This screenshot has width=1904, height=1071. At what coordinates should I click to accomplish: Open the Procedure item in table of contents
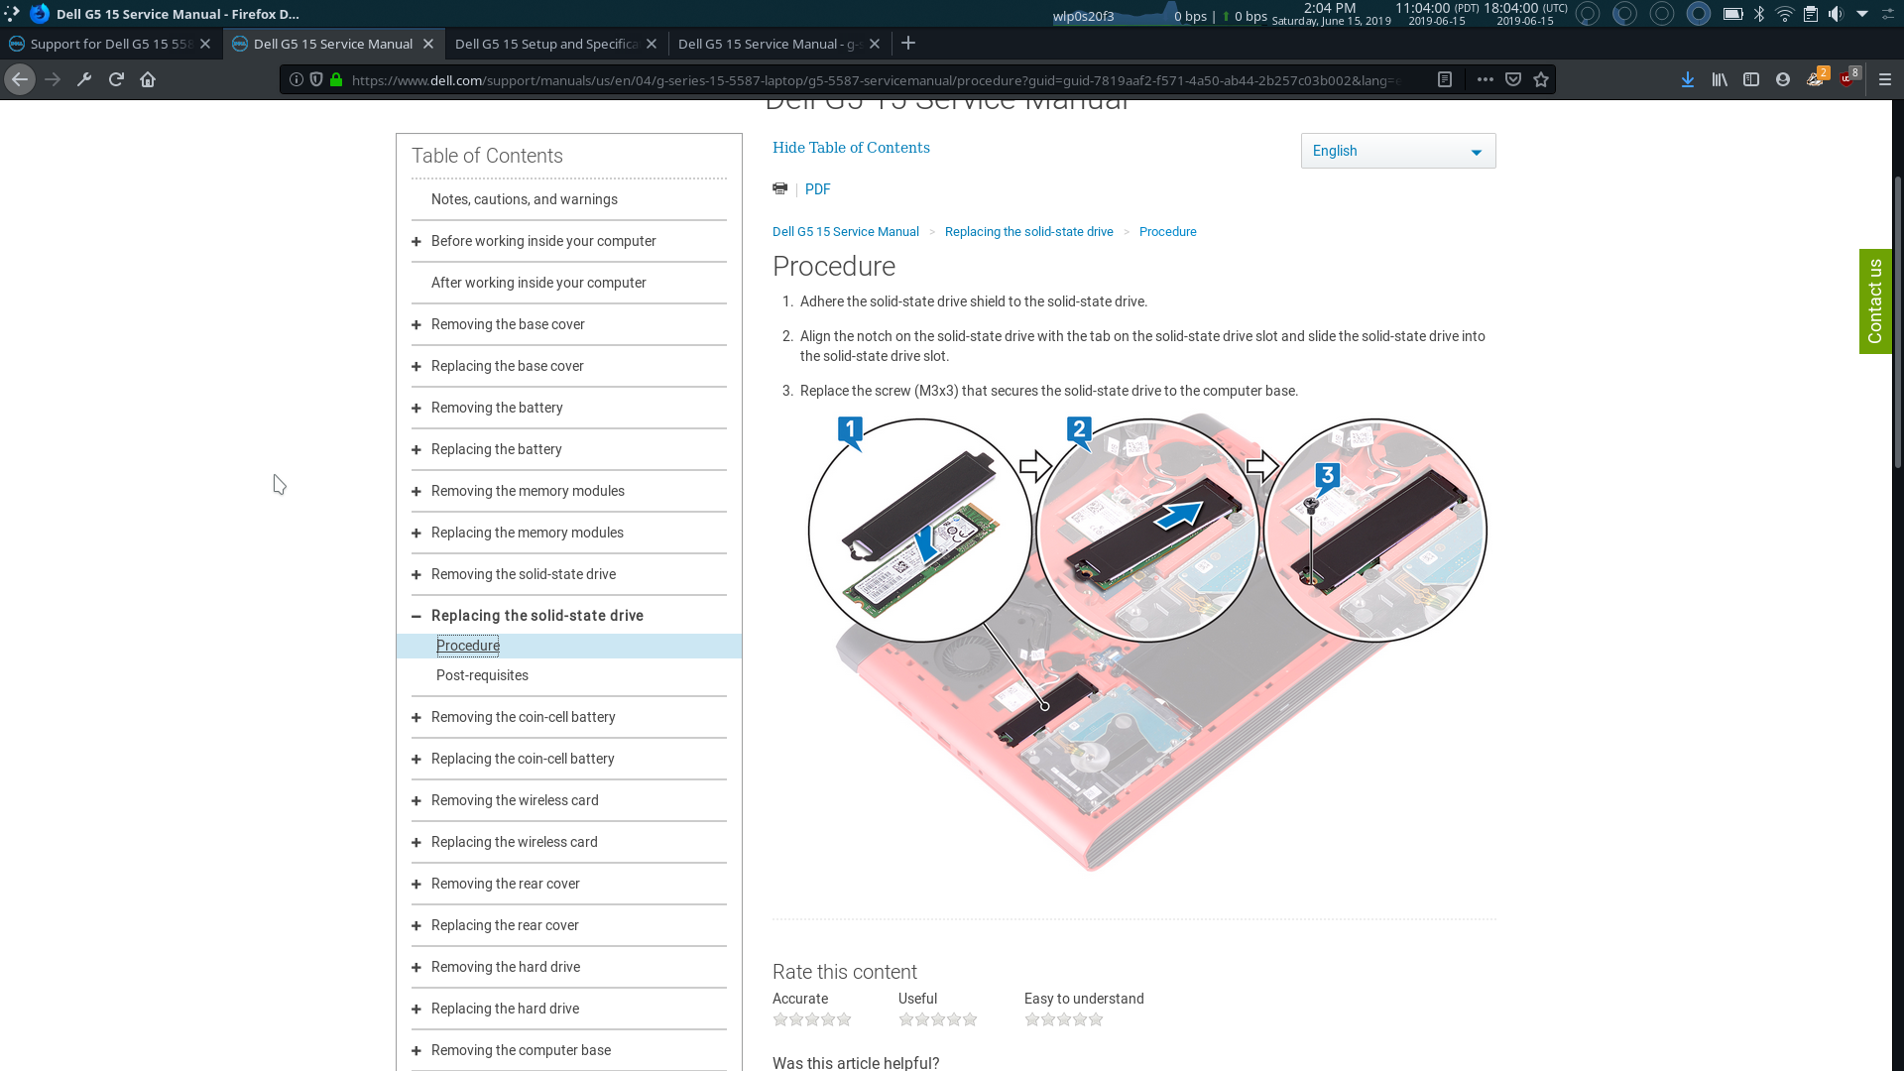[468, 646]
